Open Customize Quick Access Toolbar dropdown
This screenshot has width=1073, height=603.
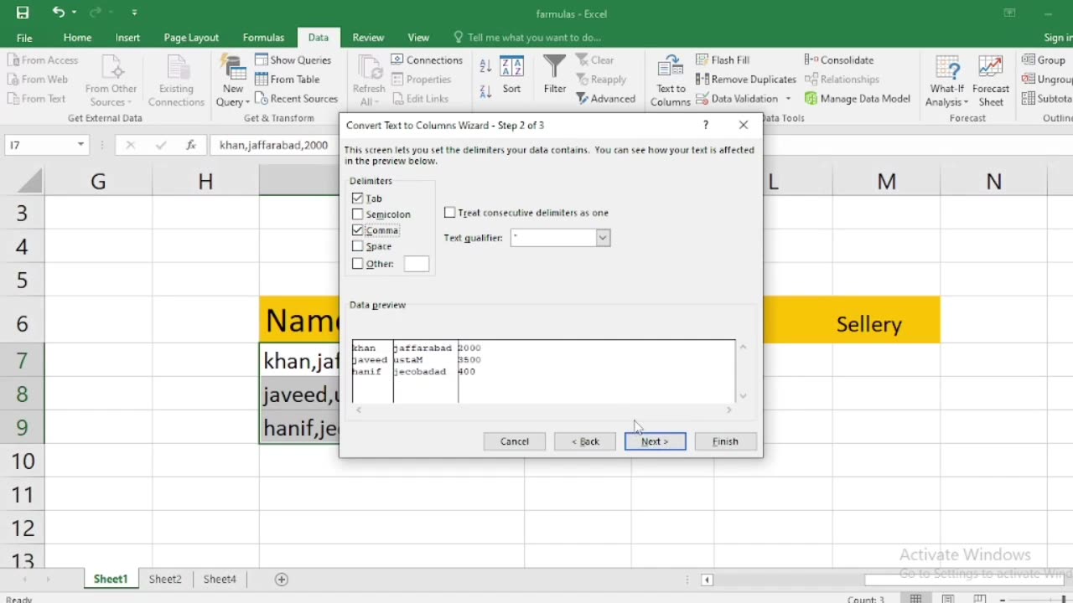134,13
